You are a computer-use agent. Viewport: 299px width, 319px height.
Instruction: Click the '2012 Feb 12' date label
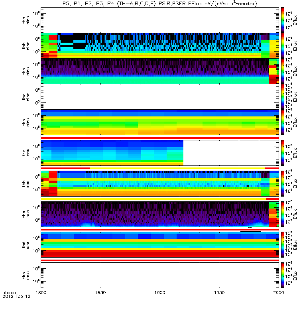pyautogui.click(x=16, y=296)
